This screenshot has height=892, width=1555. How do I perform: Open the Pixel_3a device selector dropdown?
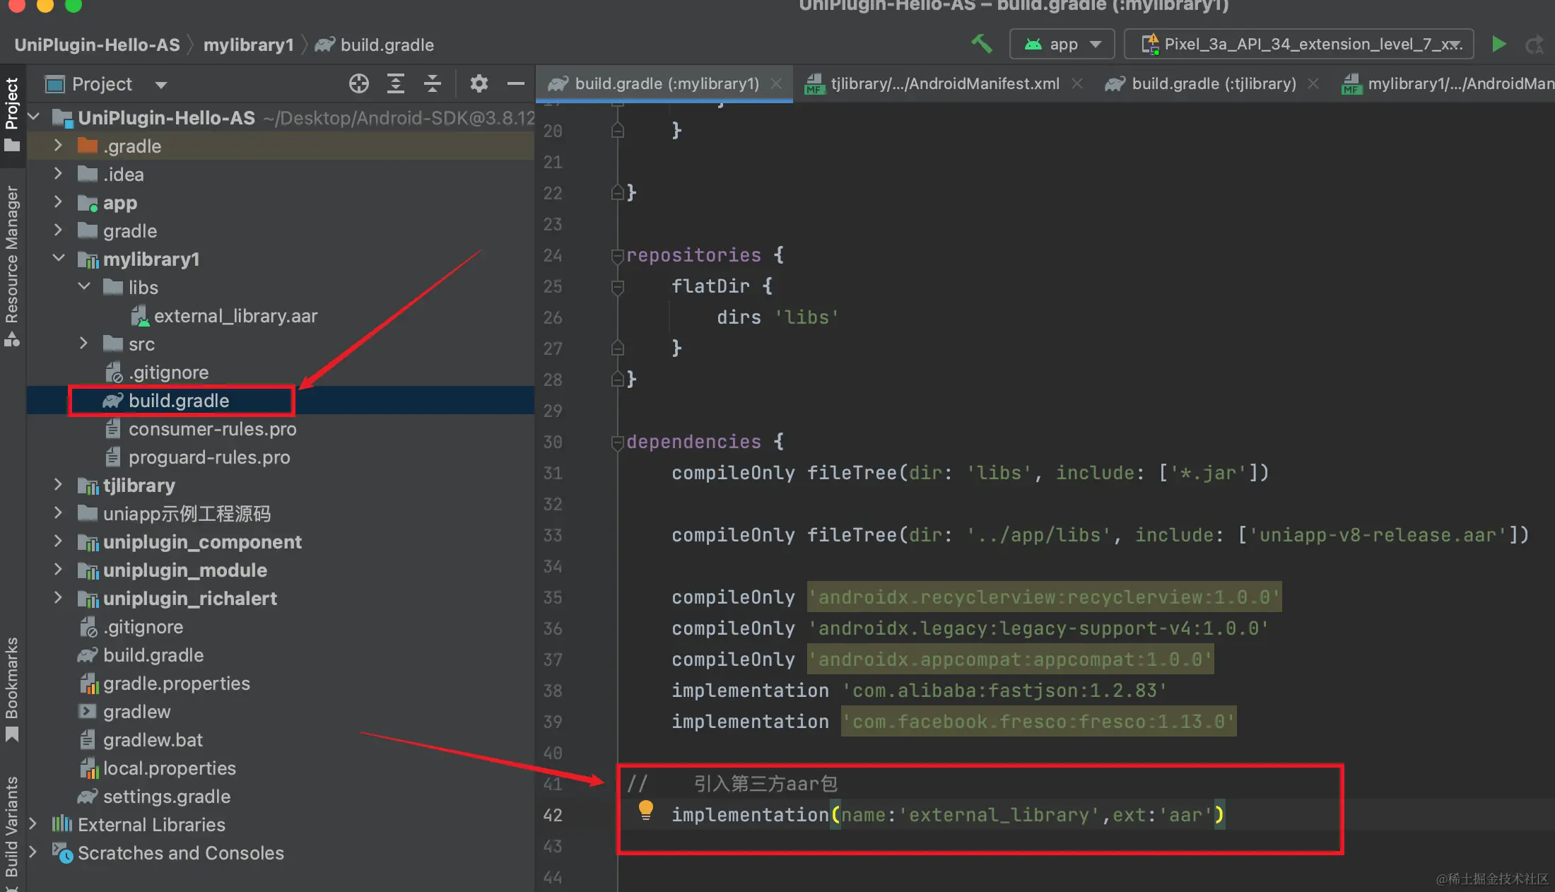click(x=1299, y=44)
